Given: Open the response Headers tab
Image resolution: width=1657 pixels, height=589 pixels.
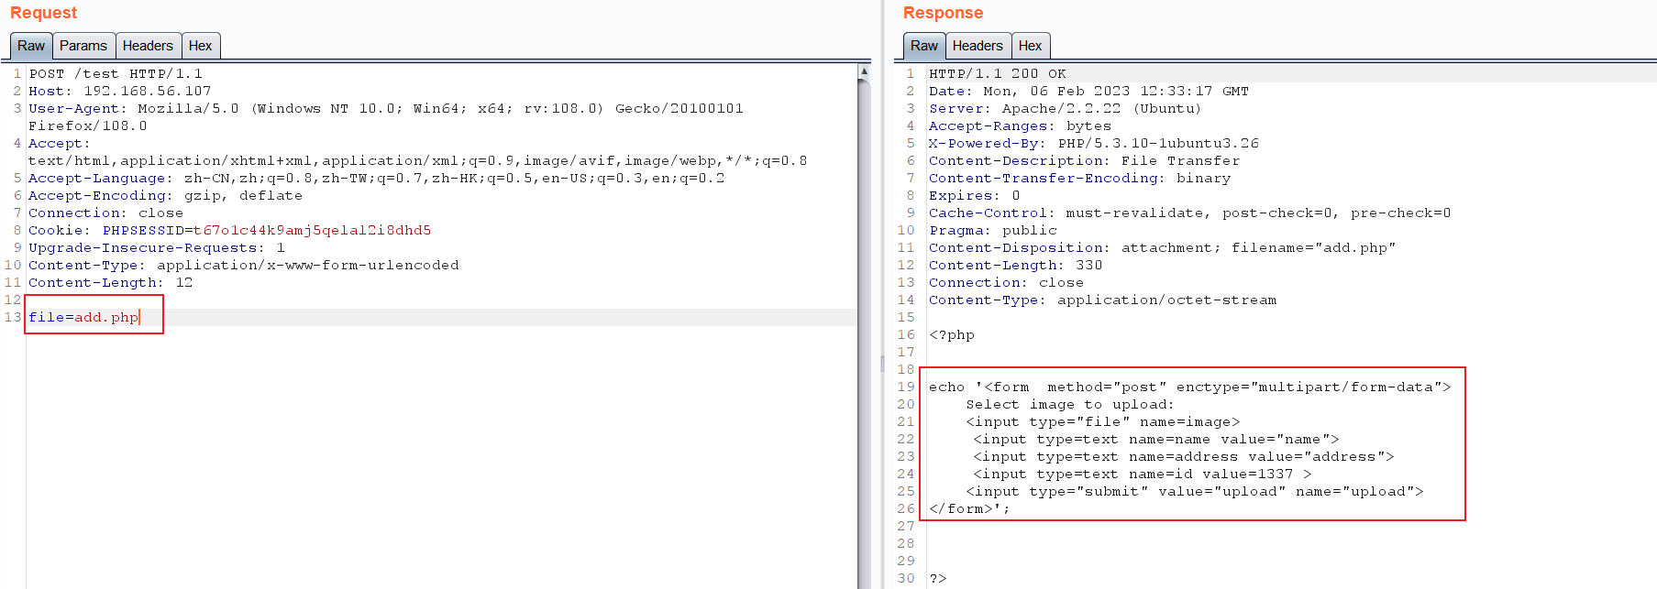Looking at the screenshot, I should coord(978,46).
